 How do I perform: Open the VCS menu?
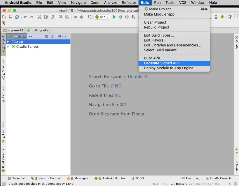point(183,3)
